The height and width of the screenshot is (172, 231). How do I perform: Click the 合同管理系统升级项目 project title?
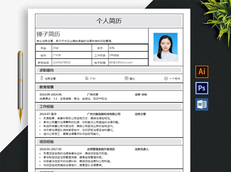pyautogui.click(x=101, y=149)
